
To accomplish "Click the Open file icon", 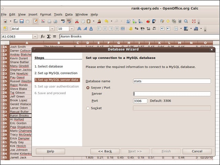I will click(x=15, y=21).
